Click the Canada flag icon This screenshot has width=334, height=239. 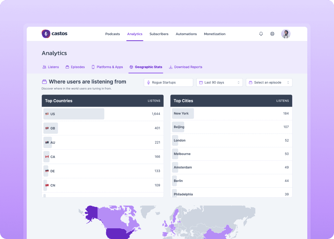click(47, 157)
